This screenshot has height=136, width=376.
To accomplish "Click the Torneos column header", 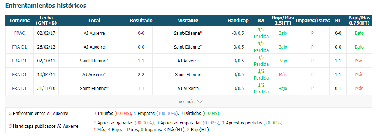I will [x=19, y=20].
